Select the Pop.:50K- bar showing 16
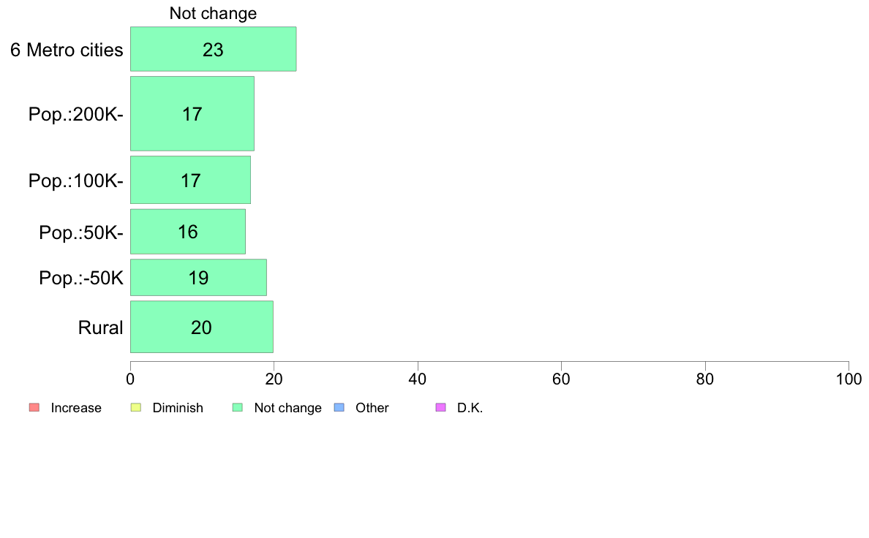 coord(188,232)
